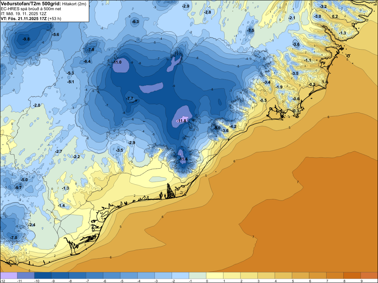Screen dimensions: 378x283
Task: Click the 0.3 coastal temperature value
Action: [296, 111]
